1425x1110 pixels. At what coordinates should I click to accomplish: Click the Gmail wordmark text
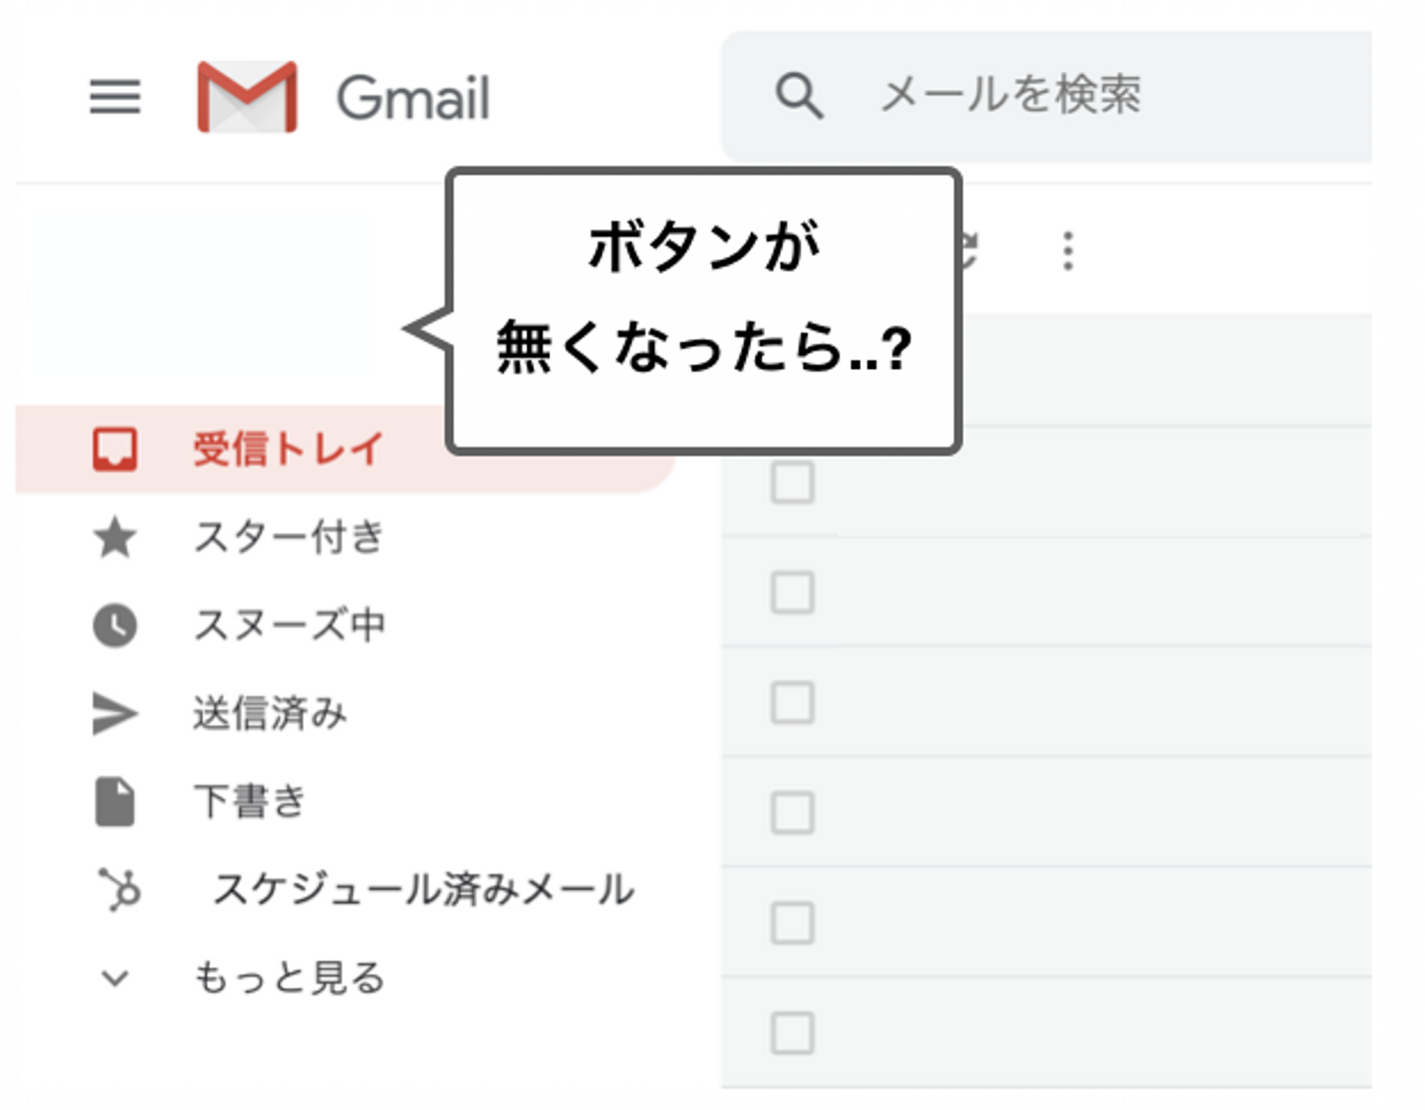point(414,98)
